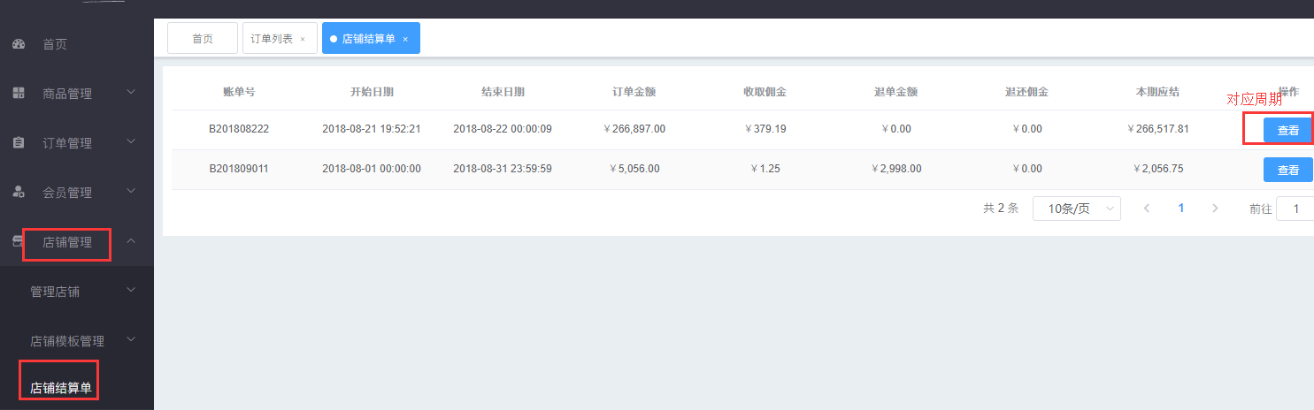The image size is (1314, 410).
Task: Expand the 会员管理 menu chevron
Action: pyautogui.click(x=131, y=191)
